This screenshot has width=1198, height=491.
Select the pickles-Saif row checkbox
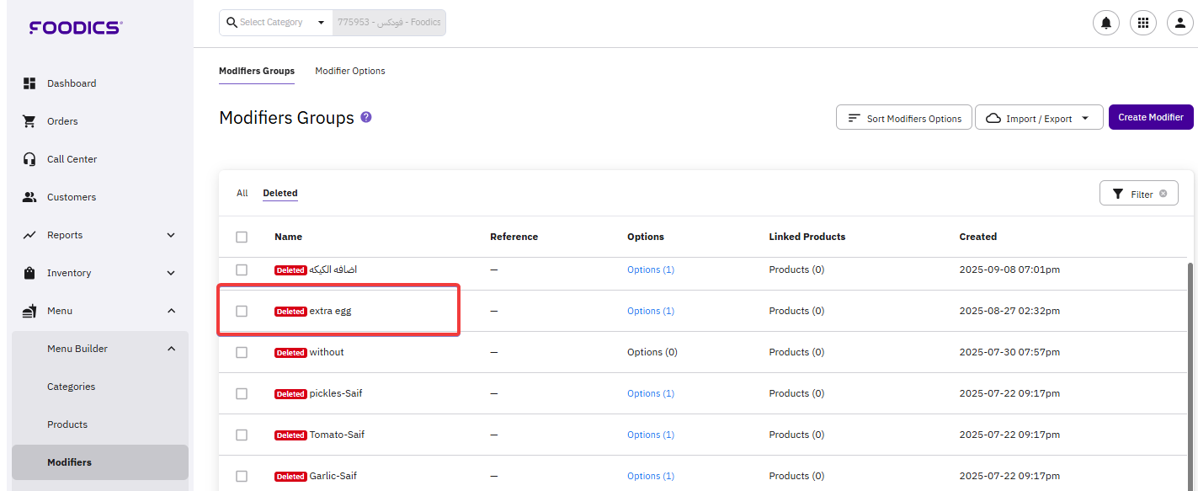(x=242, y=393)
